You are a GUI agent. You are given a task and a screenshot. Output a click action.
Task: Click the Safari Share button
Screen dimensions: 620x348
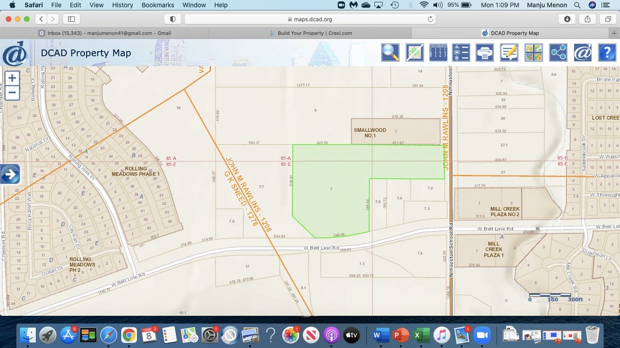pos(588,19)
